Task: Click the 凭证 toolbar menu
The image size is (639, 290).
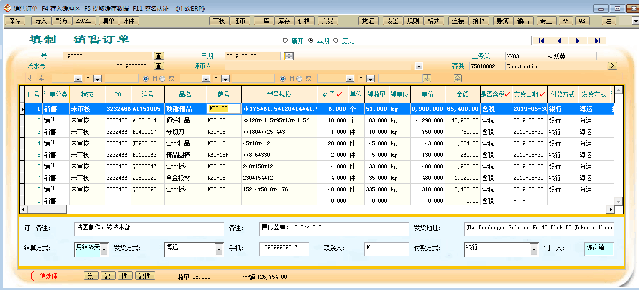Action: [x=368, y=21]
